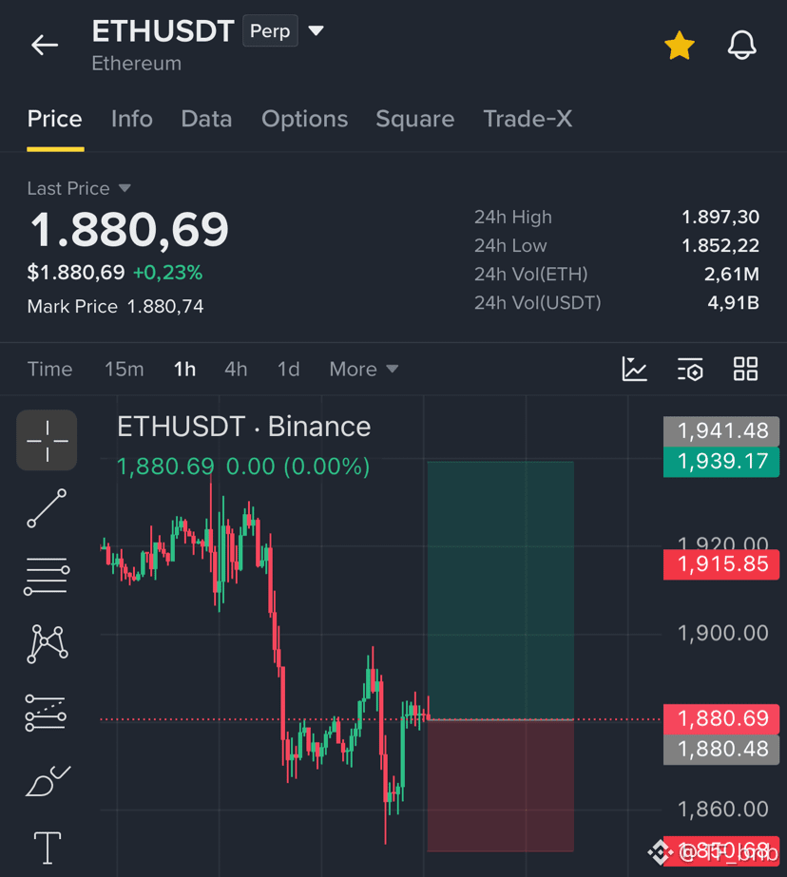Viewport: 787px width, 877px height.
Task: Open the chart settings icon
Action: click(690, 370)
